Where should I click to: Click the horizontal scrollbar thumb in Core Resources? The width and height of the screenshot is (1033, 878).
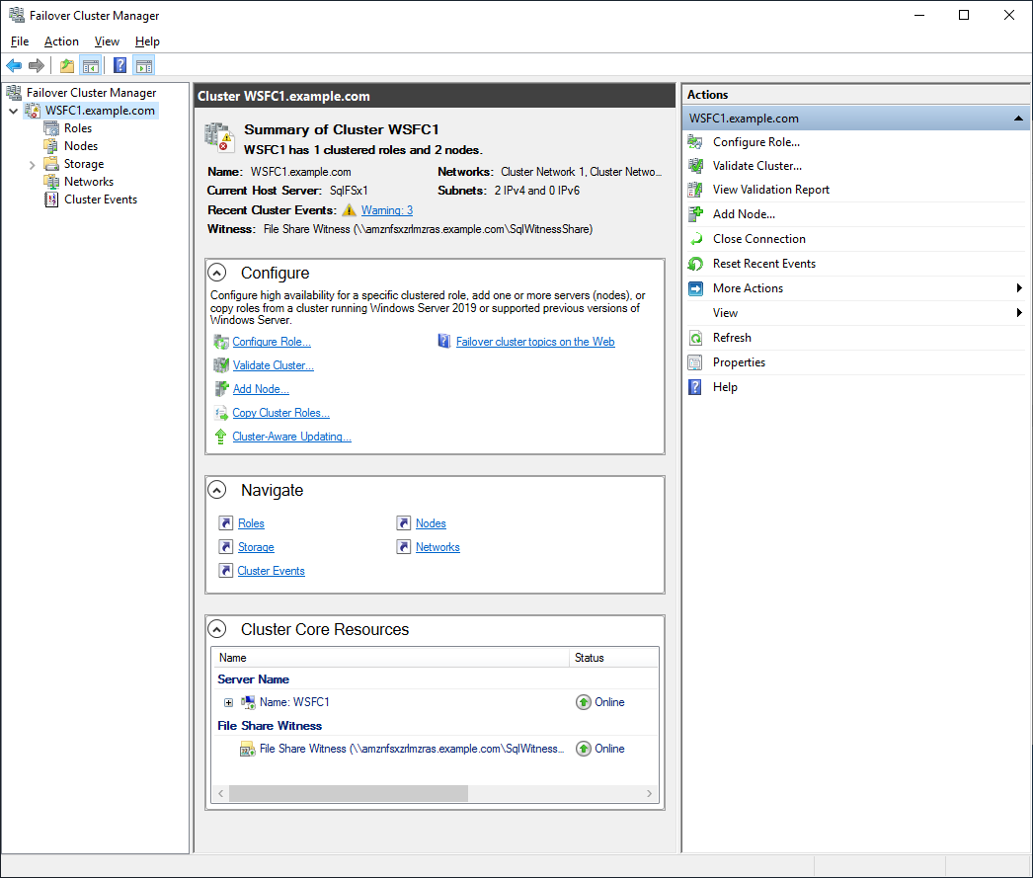pos(349,794)
